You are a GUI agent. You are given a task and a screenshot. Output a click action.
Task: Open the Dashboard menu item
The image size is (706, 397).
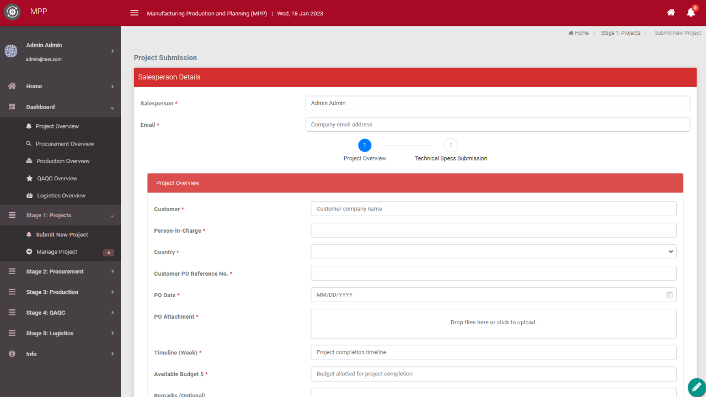tap(41, 106)
